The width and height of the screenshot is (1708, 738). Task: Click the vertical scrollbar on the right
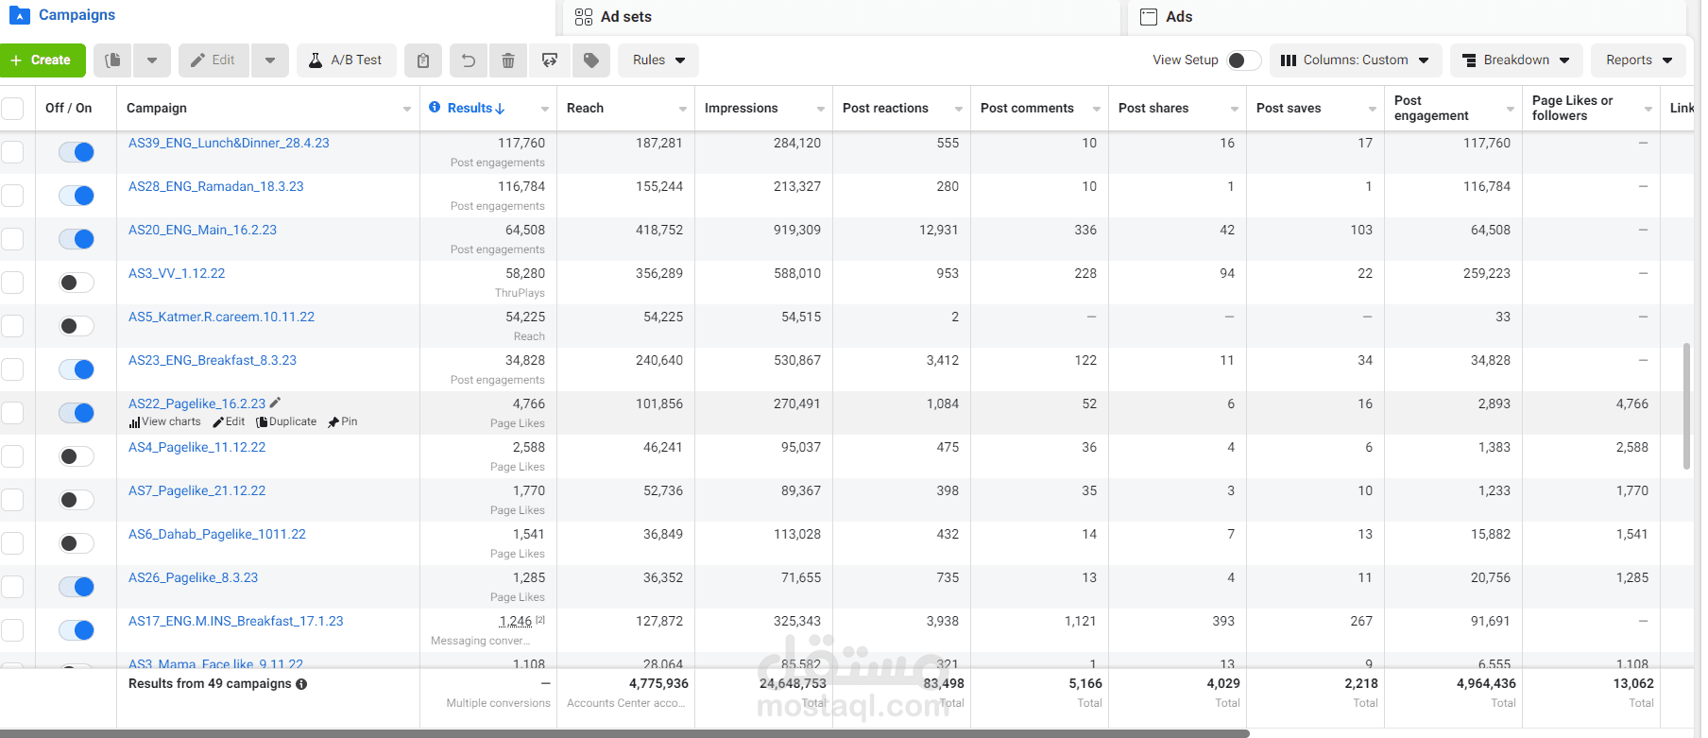click(1686, 406)
